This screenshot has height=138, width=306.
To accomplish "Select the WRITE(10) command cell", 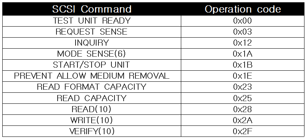I will click(x=92, y=120).
